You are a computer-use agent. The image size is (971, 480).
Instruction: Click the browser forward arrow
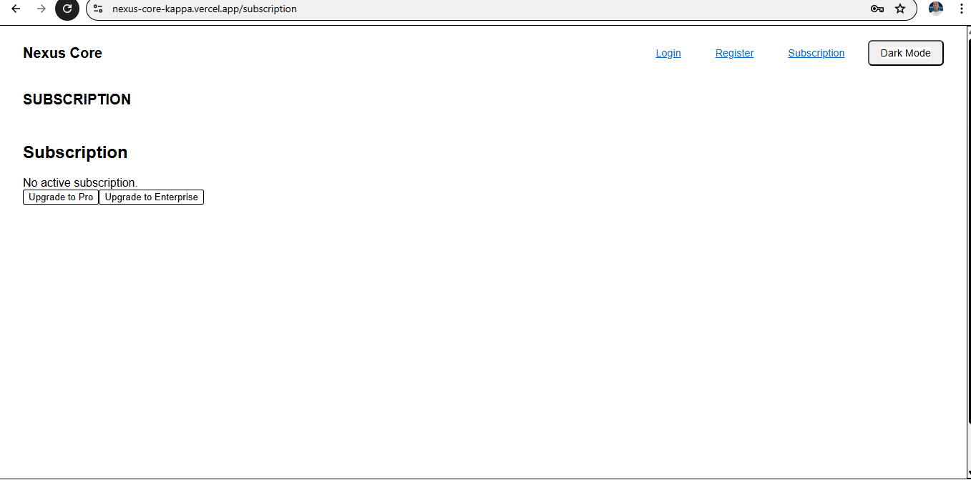pos(42,9)
